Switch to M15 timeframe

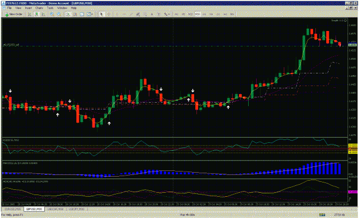[190, 14]
